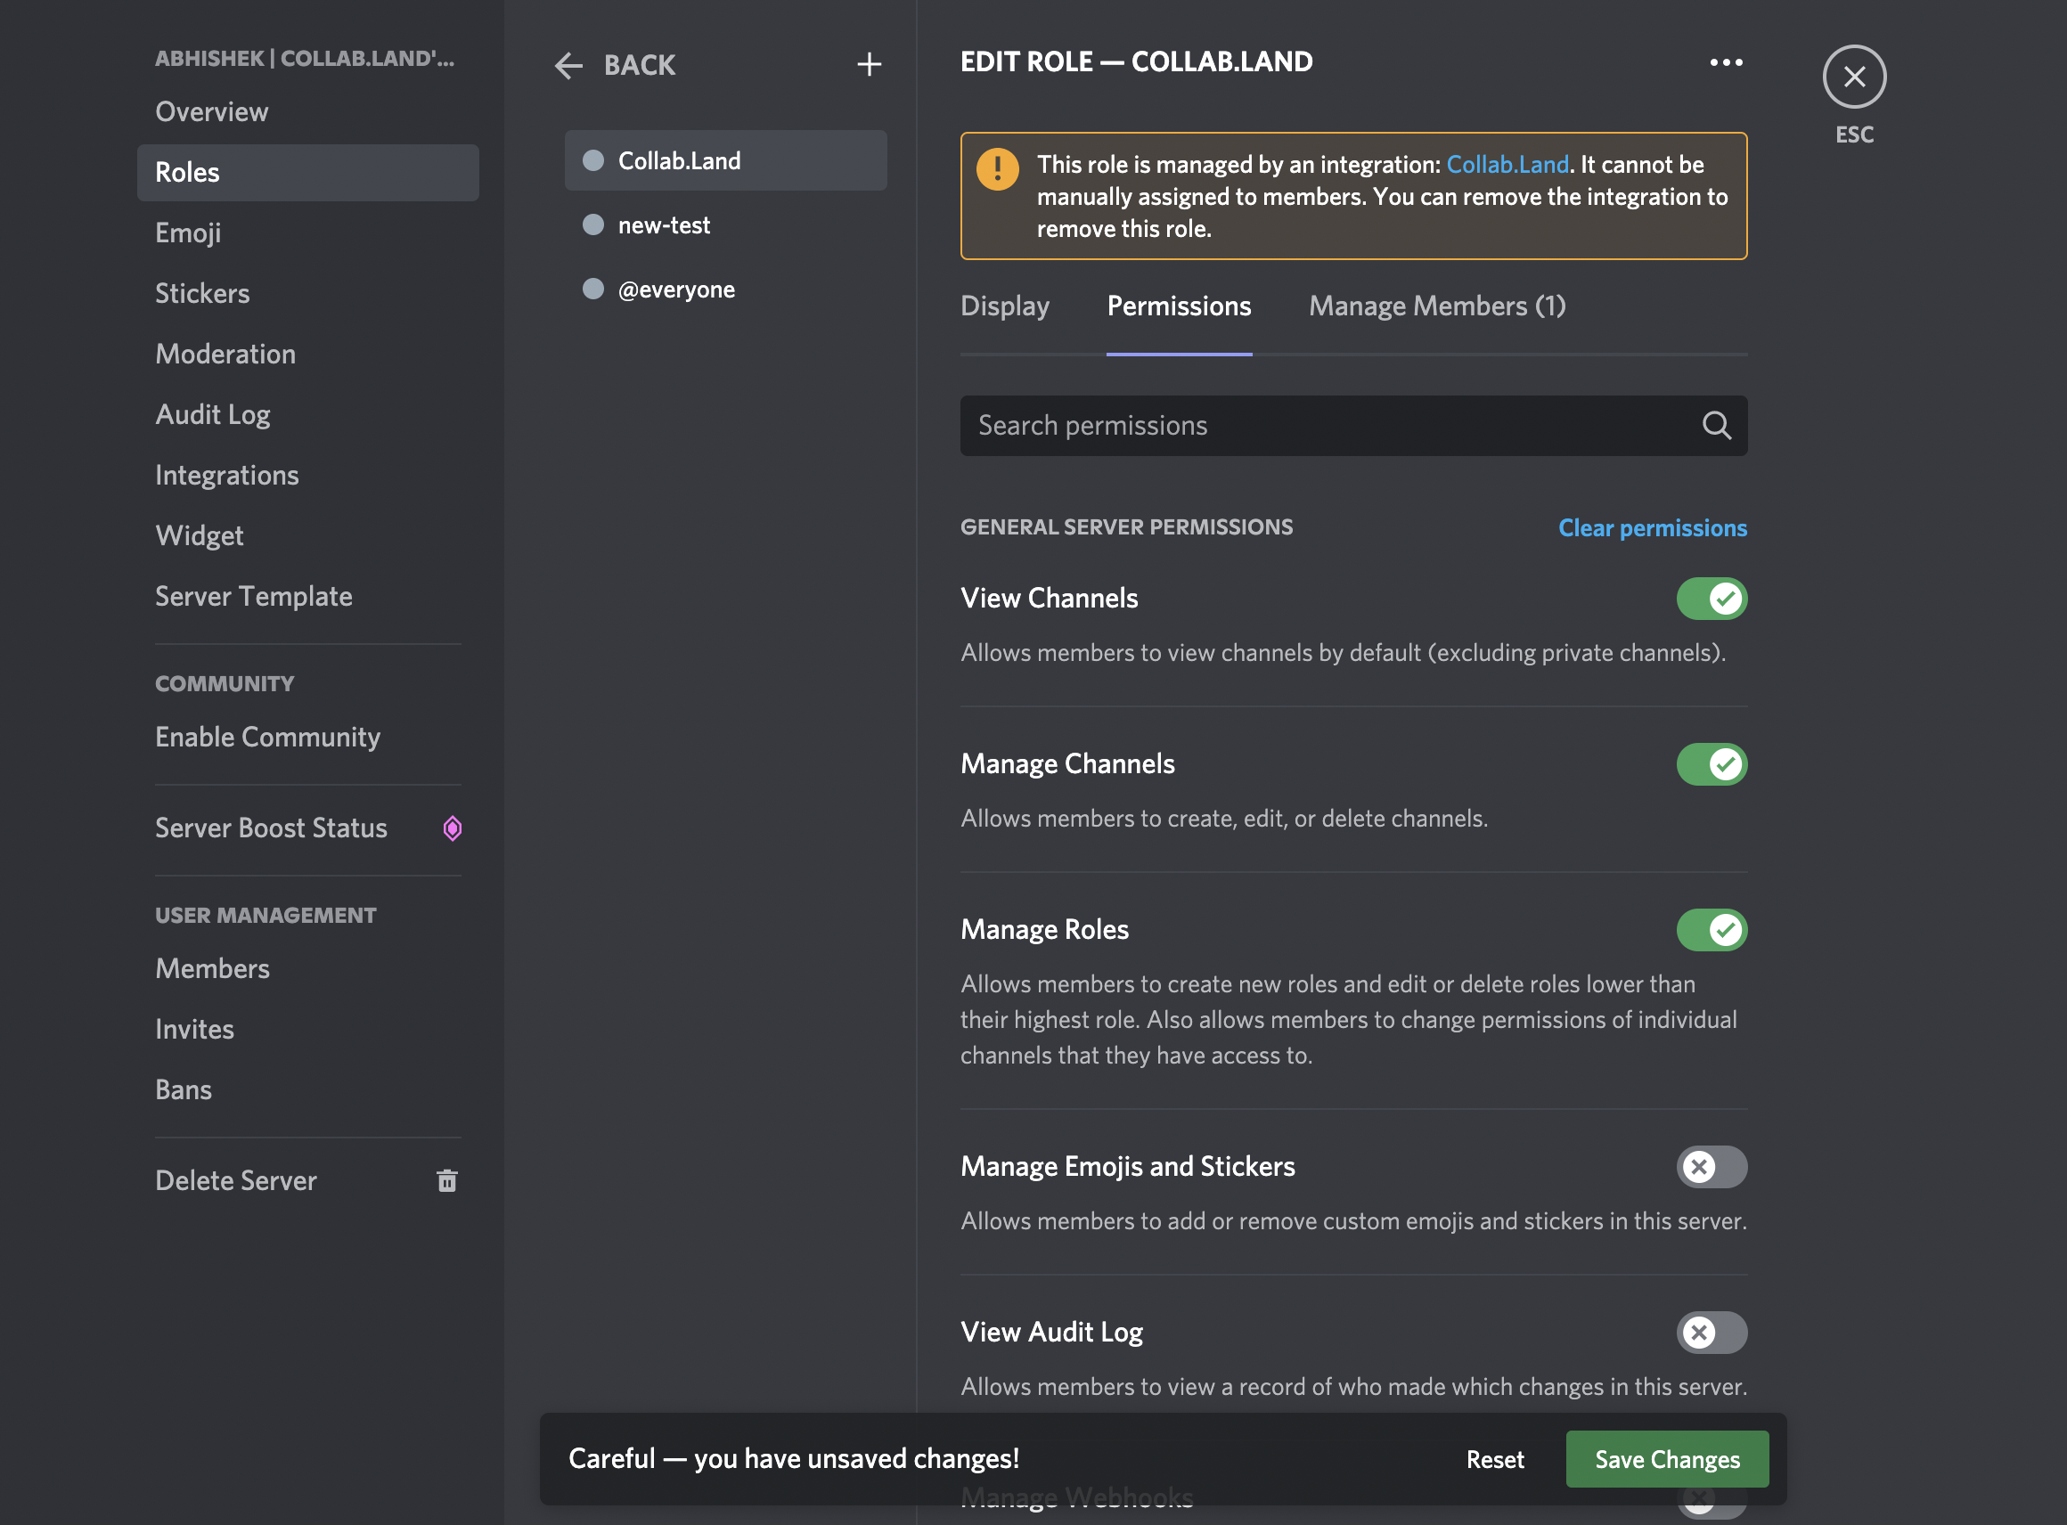Enable the View Audit Log permission
Screen dimensions: 2067x1525
1712,1332
